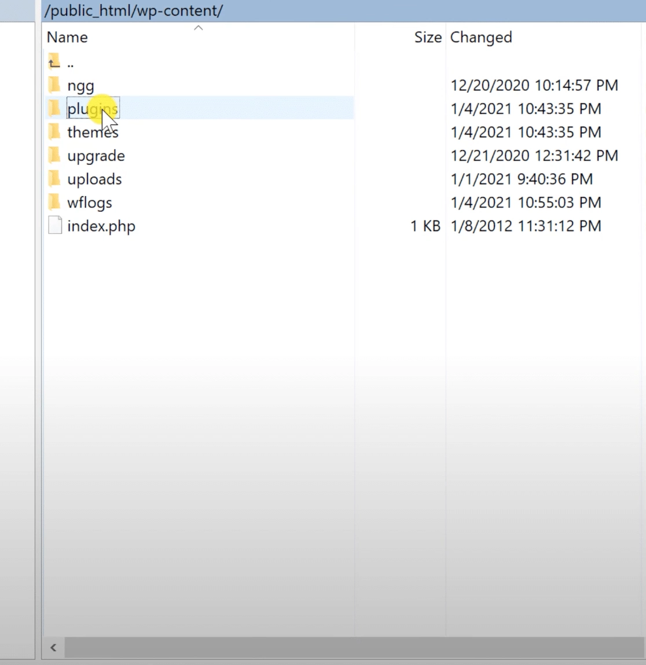
Task: Click date '12/20/2020 10:14:57 PM' of ngg
Action: [534, 85]
